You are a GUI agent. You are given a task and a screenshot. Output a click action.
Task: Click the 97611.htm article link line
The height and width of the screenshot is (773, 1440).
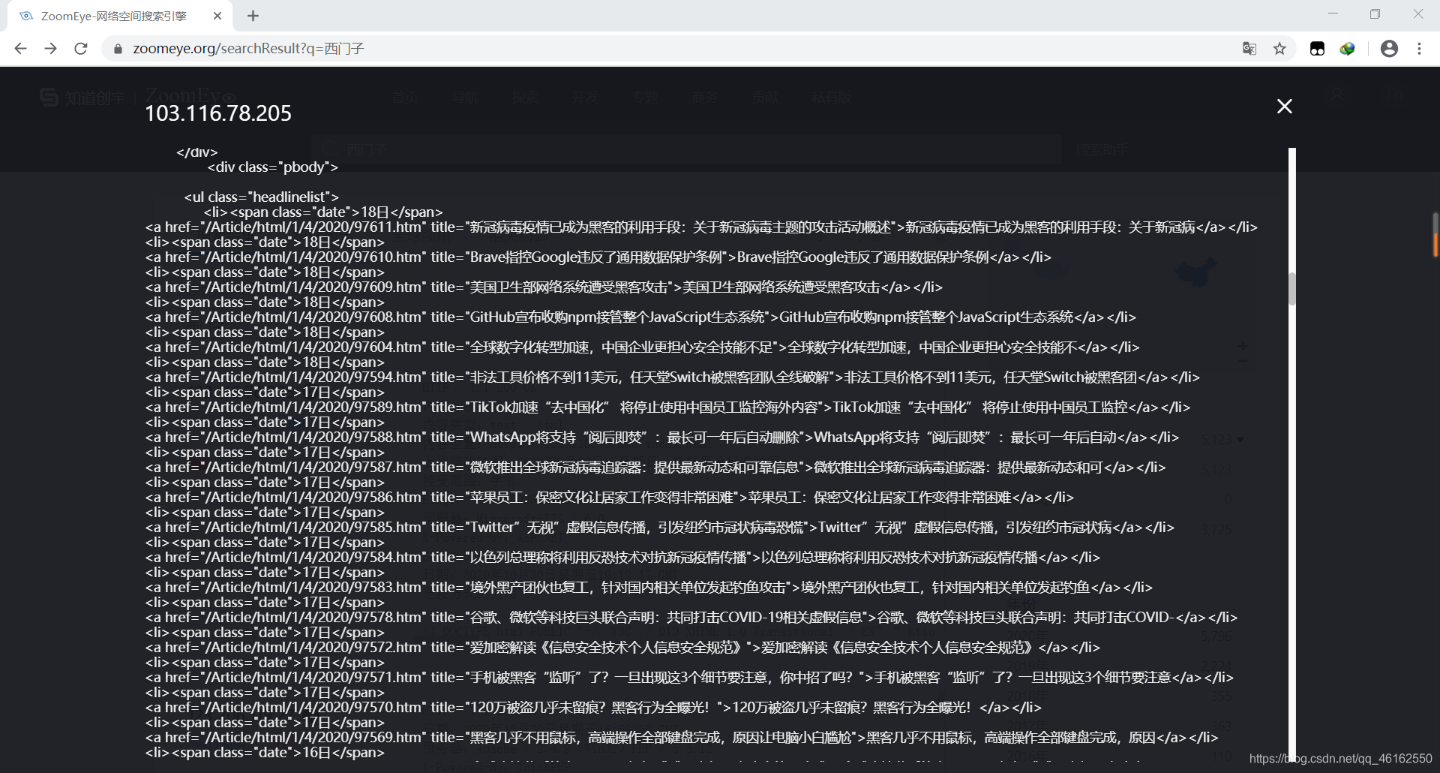701,227
